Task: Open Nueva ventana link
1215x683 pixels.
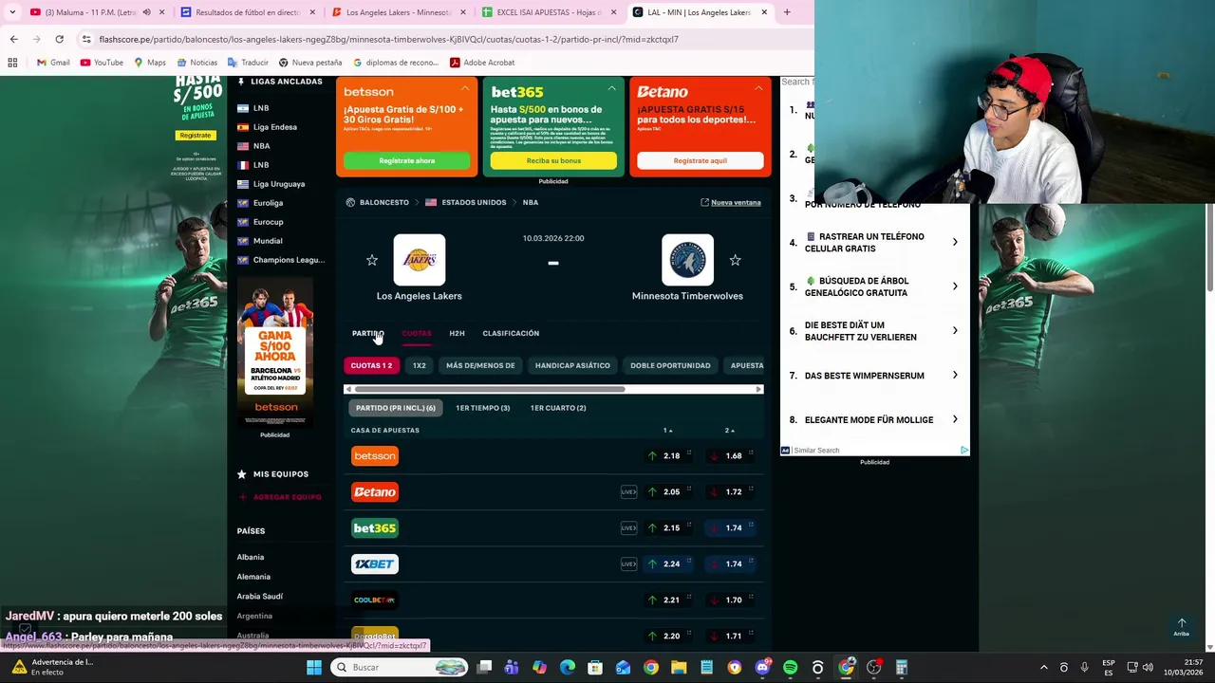Action: [x=730, y=203]
